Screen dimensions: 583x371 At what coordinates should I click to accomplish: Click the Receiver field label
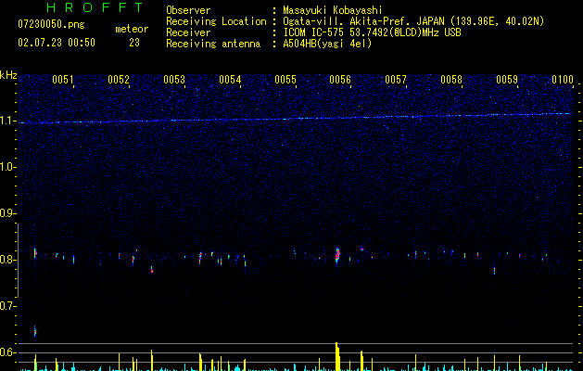[x=188, y=32]
